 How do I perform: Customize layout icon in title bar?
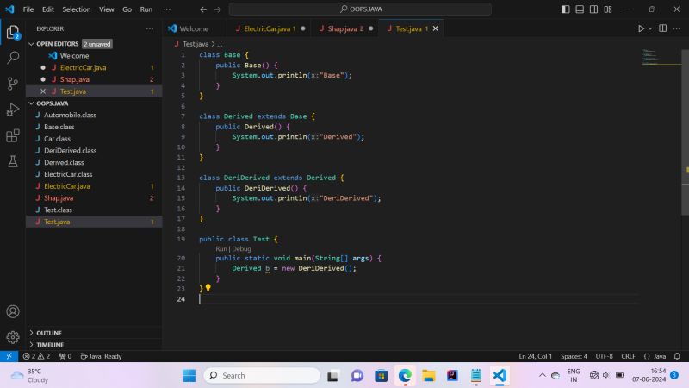(x=608, y=9)
